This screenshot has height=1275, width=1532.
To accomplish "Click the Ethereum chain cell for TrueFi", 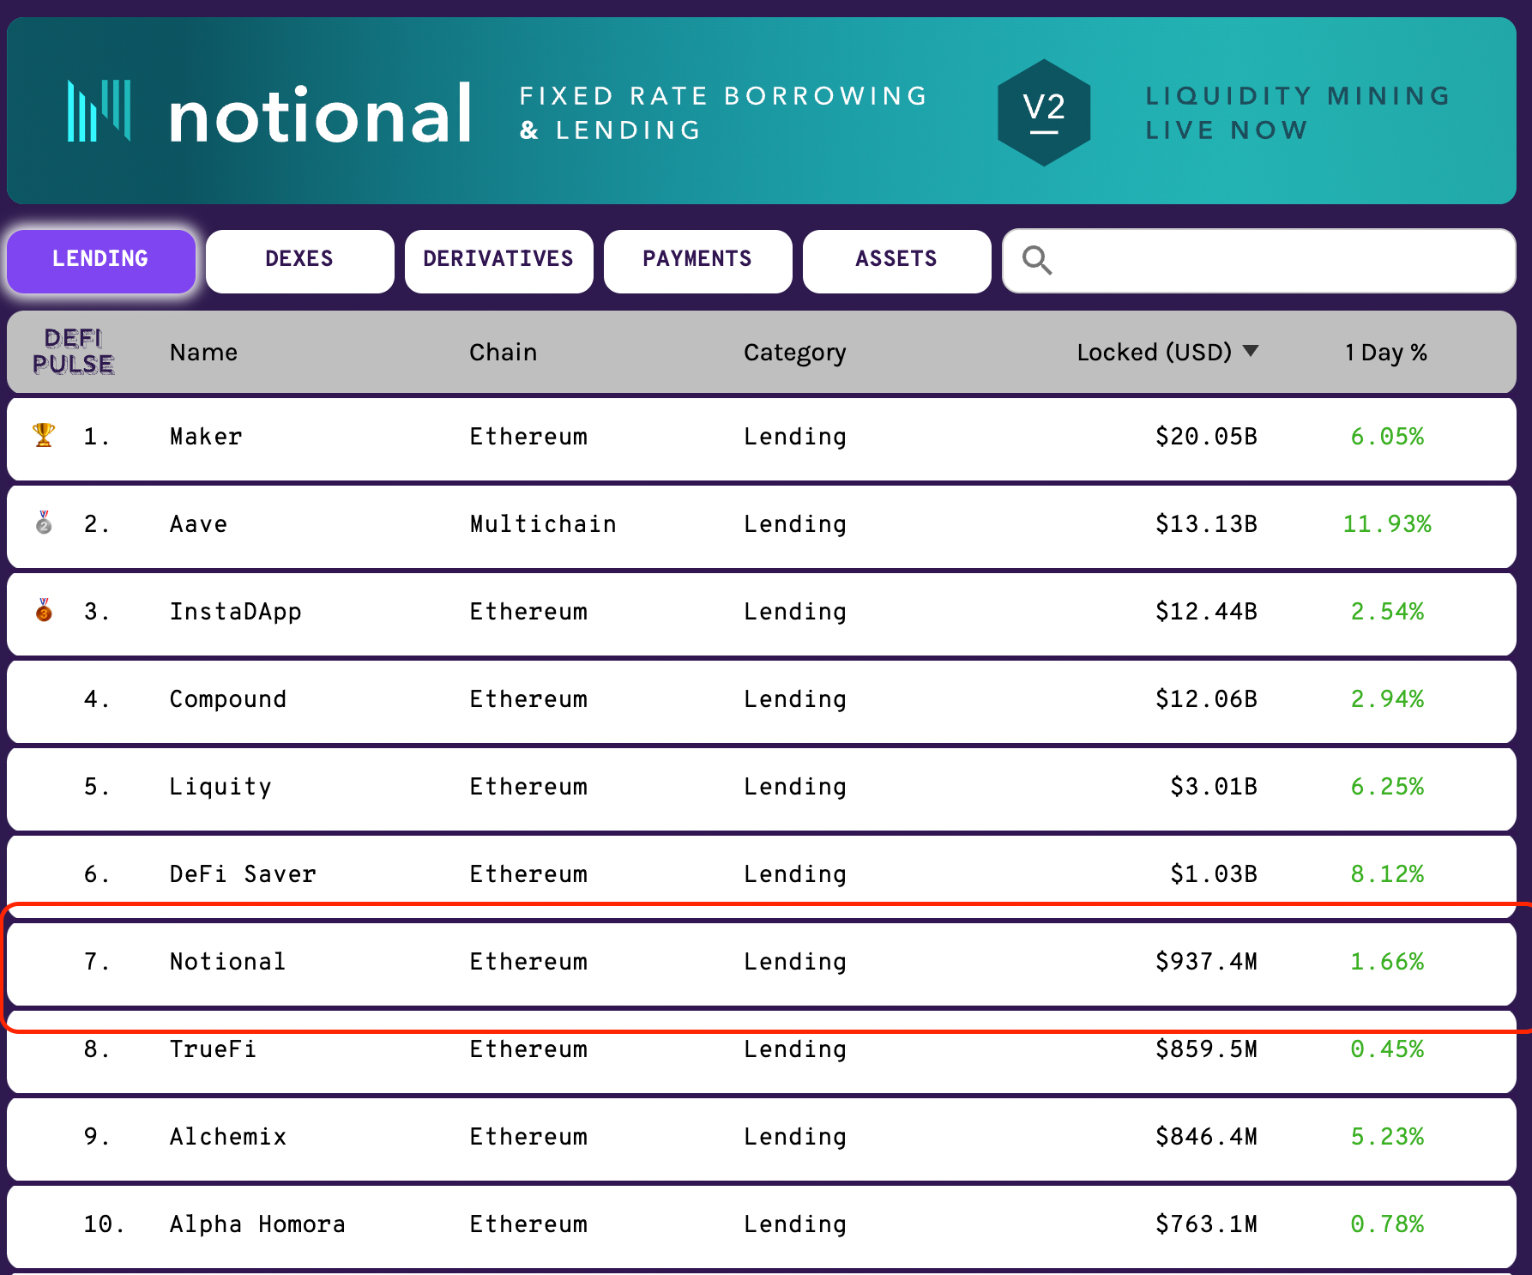I will pyautogui.click(x=528, y=1049).
